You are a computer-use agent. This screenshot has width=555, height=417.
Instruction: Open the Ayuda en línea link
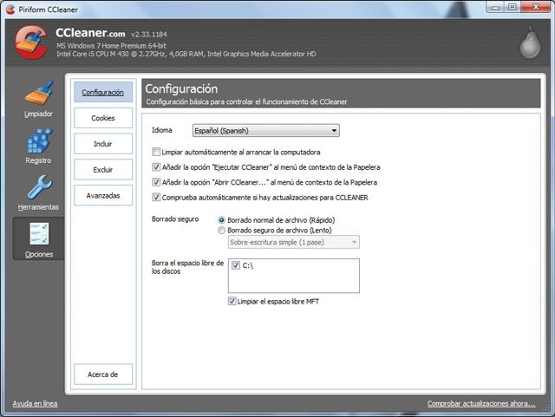(35, 403)
